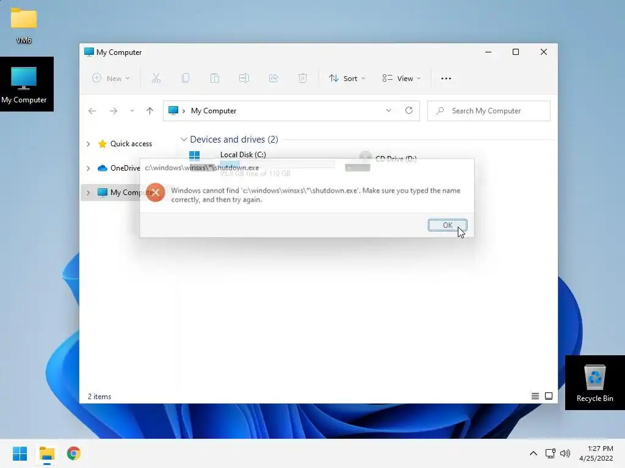Image resolution: width=625 pixels, height=468 pixels.
Task: Select the Recycle Bin desktop icon
Action: 594,383
